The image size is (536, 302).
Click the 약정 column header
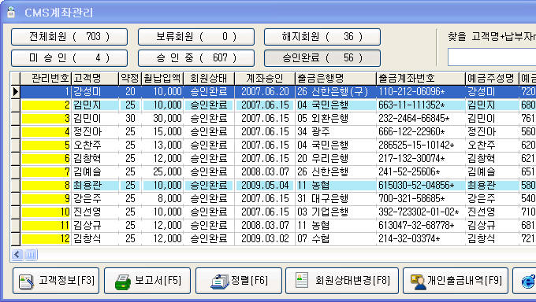click(130, 79)
